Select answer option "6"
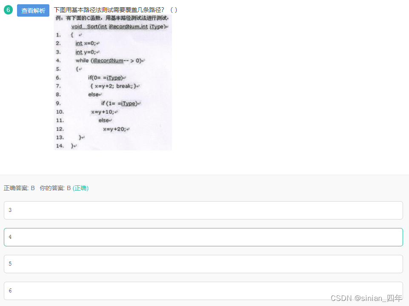 pyautogui.click(x=203, y=291)
